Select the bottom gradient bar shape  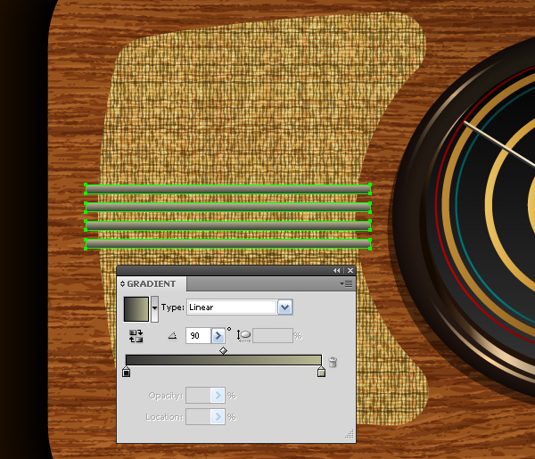[228, 243]
